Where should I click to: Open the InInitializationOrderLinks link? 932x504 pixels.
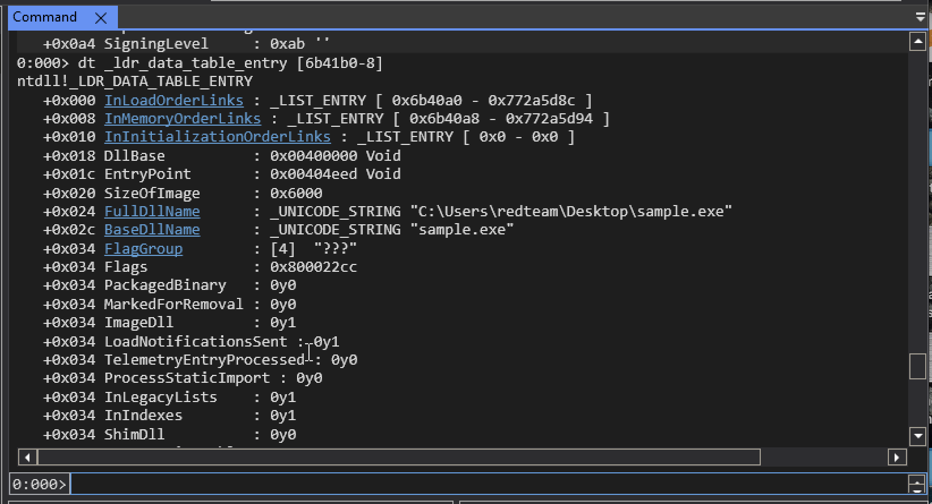217,136
